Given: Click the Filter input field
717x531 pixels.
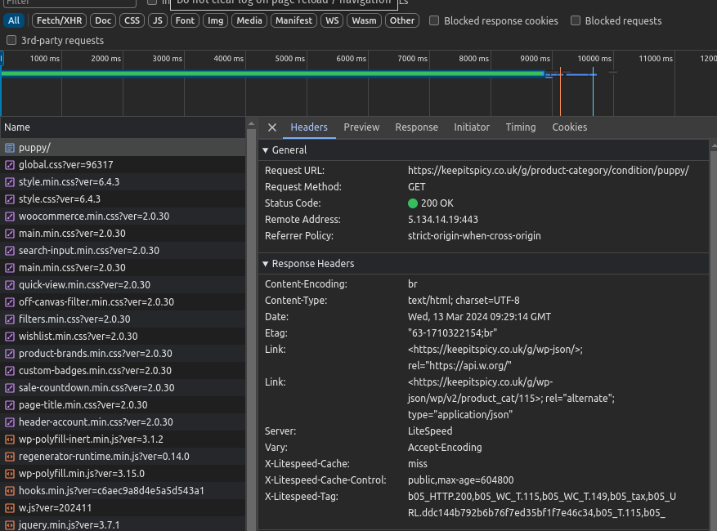Looking at the screenshot, I should click(69, 2).
